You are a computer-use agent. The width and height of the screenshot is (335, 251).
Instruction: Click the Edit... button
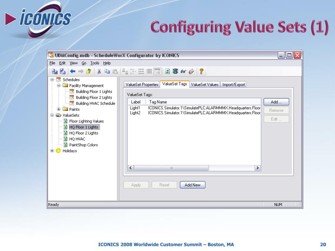pyautogui.click(x=276, y=119)
